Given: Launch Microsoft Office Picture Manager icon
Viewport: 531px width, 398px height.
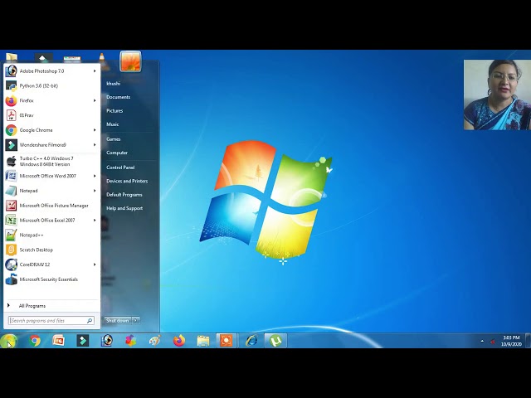Looking at the screenshot, I should (x=11, y=206).
